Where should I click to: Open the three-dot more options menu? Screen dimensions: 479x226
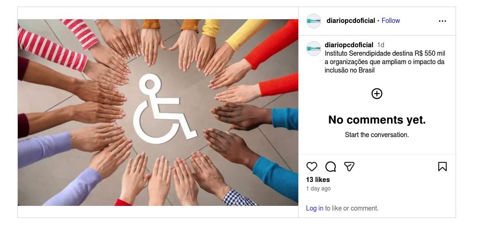click(442, 21)
